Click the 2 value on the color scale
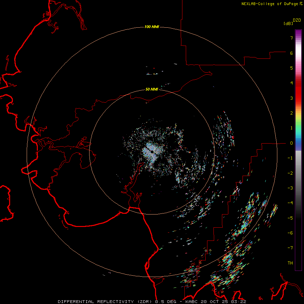304x304 pixels. [x=292, y=113]
